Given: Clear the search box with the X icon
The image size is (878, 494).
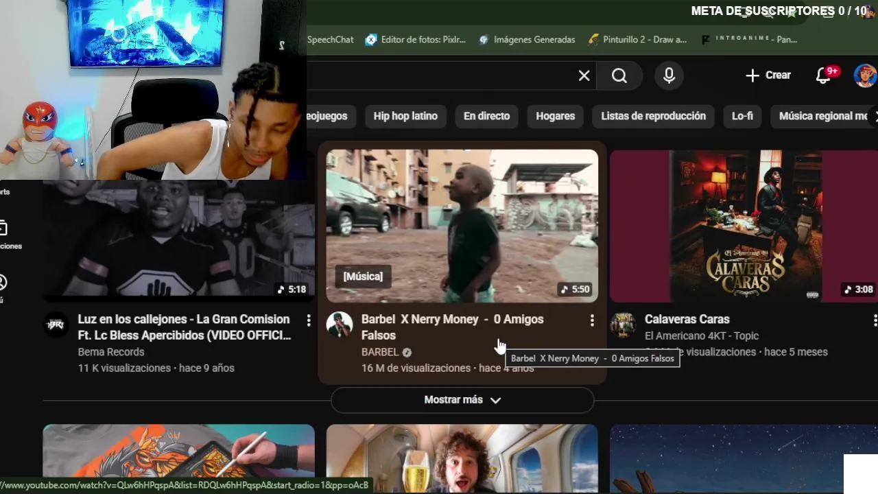Looking at the screenshot, I should (584, 75).
